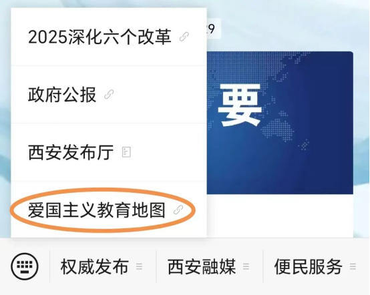The width and height of the screenshot is (370, 295).
Task: Open 2025深化六个改革 menu entry
Action: pos(109,37)
